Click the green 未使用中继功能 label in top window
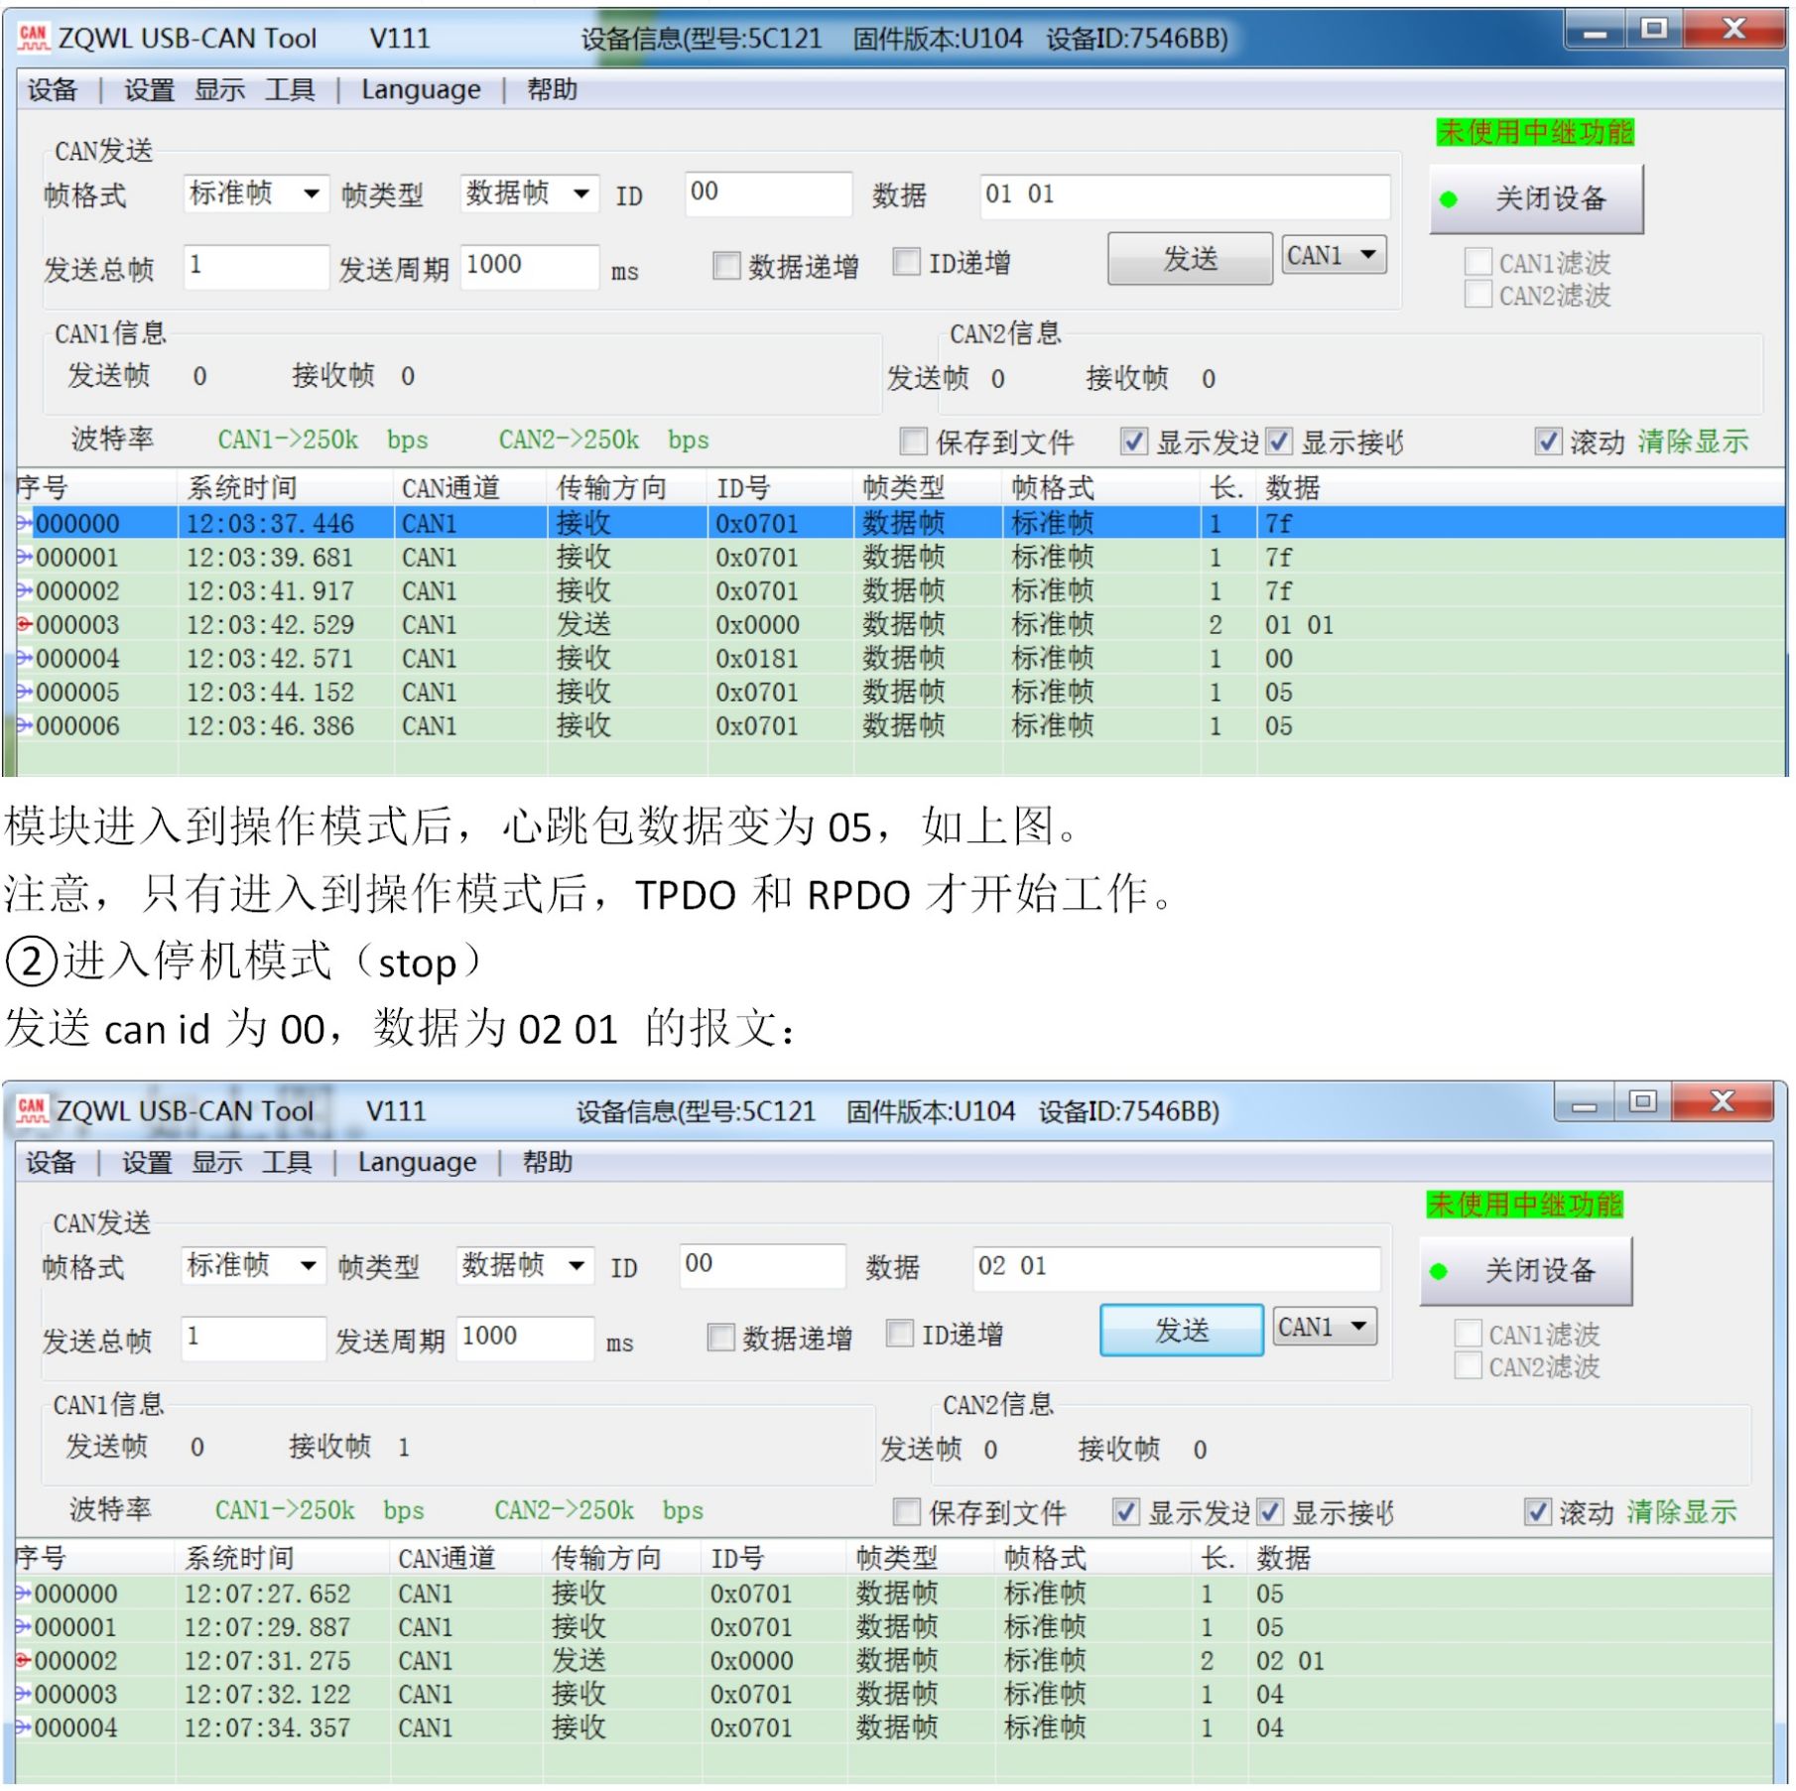1796x1791 pixels. coord(1534,132)
